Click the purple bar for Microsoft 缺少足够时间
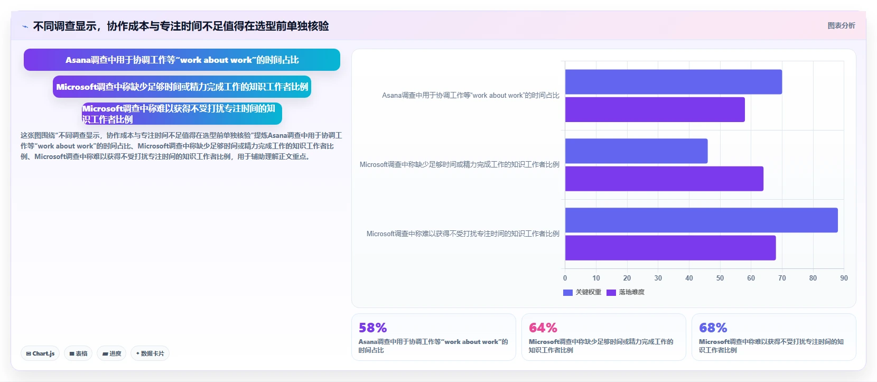This screenshot has width=877, height=382. pyautogui.click(x=664, y=179)
